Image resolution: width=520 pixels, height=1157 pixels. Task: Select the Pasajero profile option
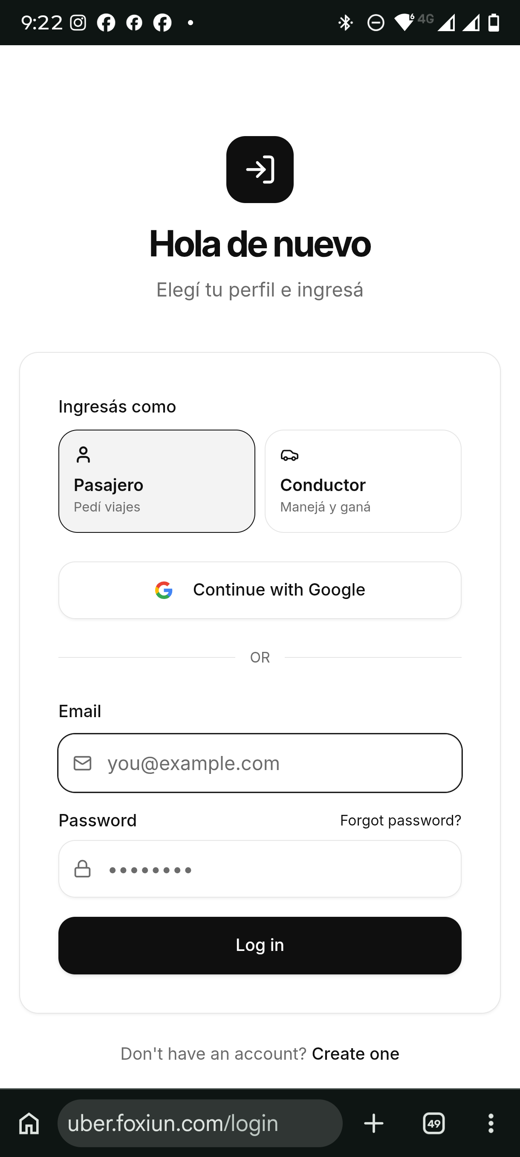click(x=156, y=481)
